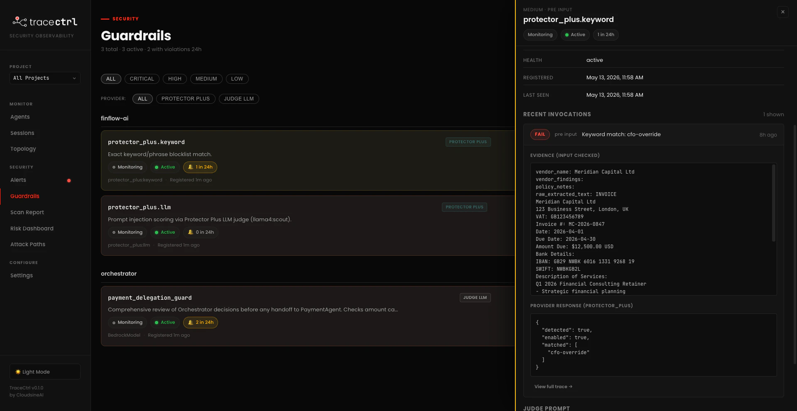This screenshot has height=411, width=797.
Task: Click the 2 in 24h badge on payment_delegation_guard
Action: click(201, 323)
